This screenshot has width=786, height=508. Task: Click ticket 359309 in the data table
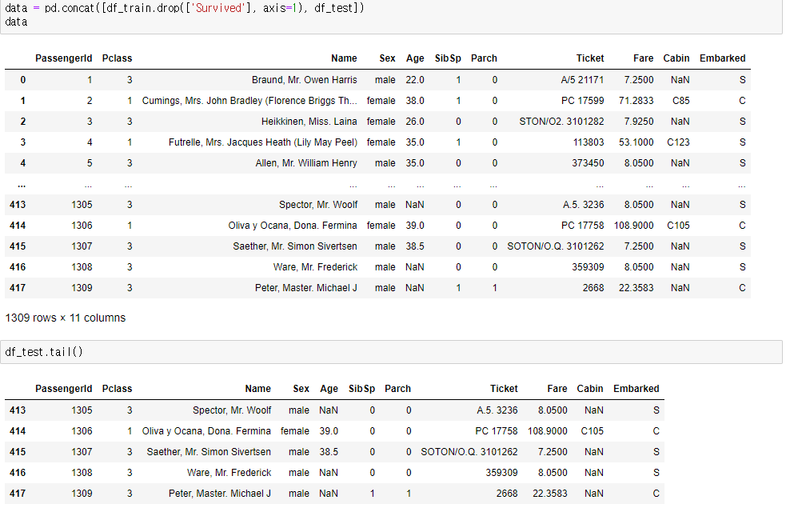(588, 267)
